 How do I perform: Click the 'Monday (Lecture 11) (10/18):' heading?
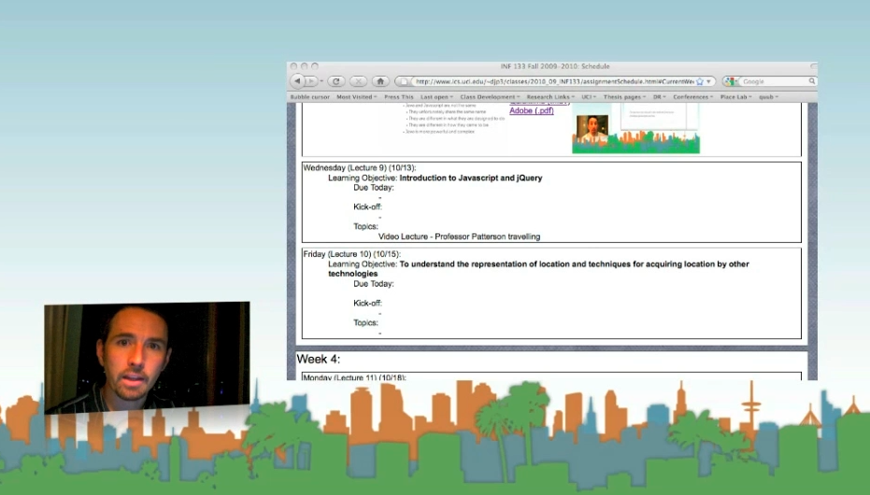click(x=354, y=377)
